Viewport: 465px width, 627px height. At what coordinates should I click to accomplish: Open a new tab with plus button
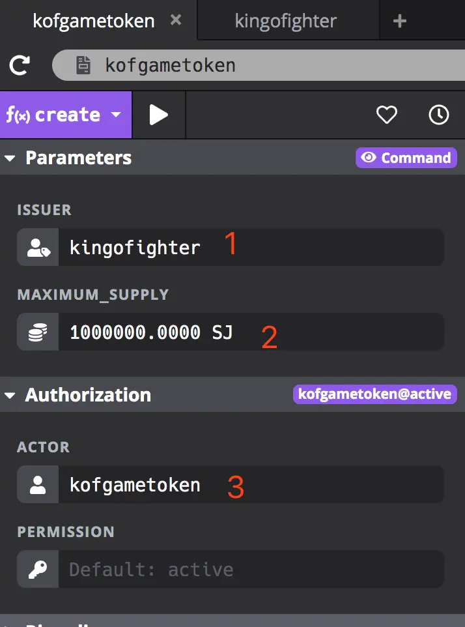click(x=400, y=21)
